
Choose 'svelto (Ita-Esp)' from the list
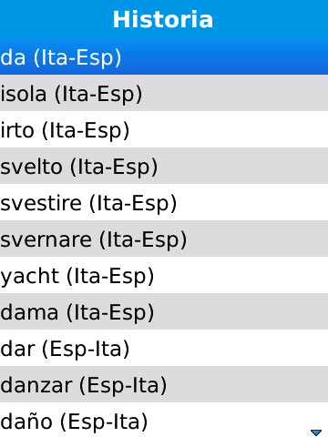(164, 166)
